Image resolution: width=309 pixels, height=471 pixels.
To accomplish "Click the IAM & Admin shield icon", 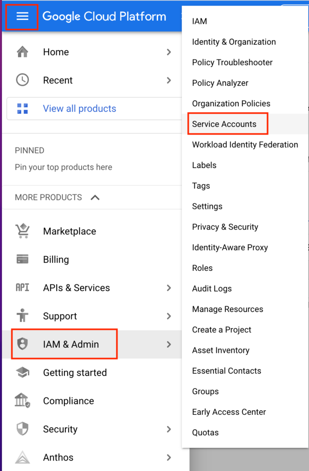I will click(x=23, y=344).
